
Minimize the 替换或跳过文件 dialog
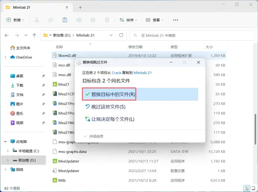[171, 62]
